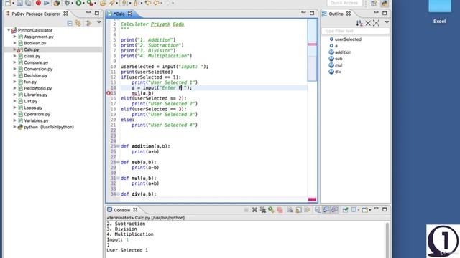Screen dimensions: 460x258
Task: Click the New file wizard icon
Action: pyautogui.click(x=8, y=3)
